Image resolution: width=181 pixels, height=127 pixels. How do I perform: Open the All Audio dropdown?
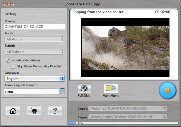coord(35,39)
